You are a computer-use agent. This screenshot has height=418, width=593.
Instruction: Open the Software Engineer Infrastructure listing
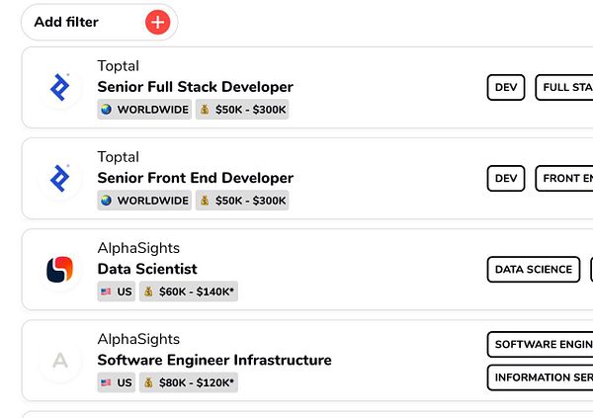click(214, 360)
